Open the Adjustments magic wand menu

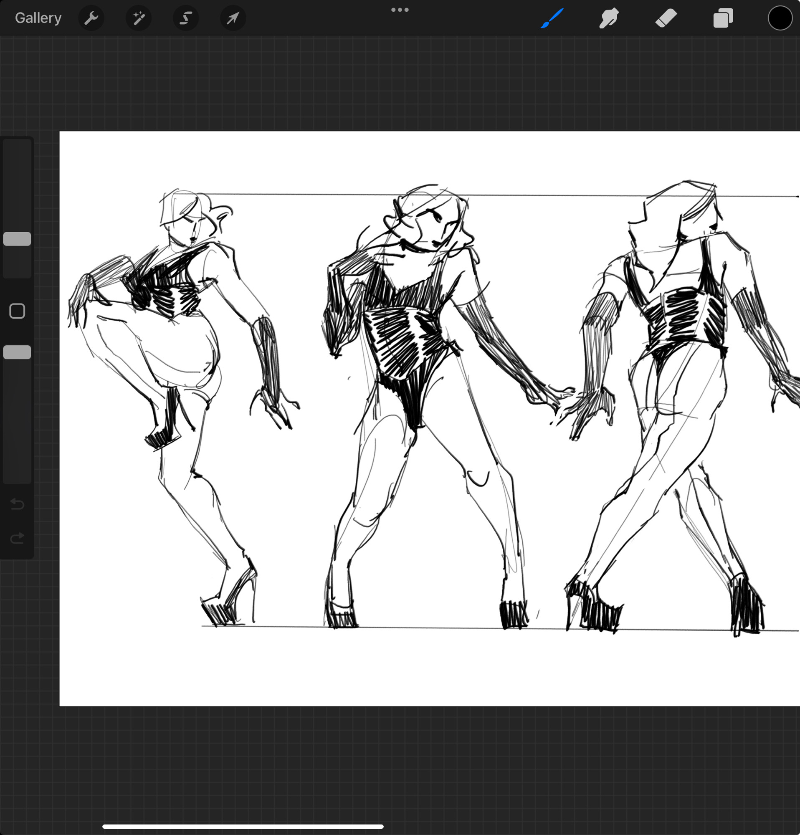(x=139, y=18)
